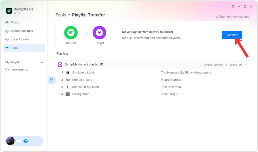The image size is (258, 152).
Task: Select Scheduled Task in the sidebar
Action: [x=22, y=31]
